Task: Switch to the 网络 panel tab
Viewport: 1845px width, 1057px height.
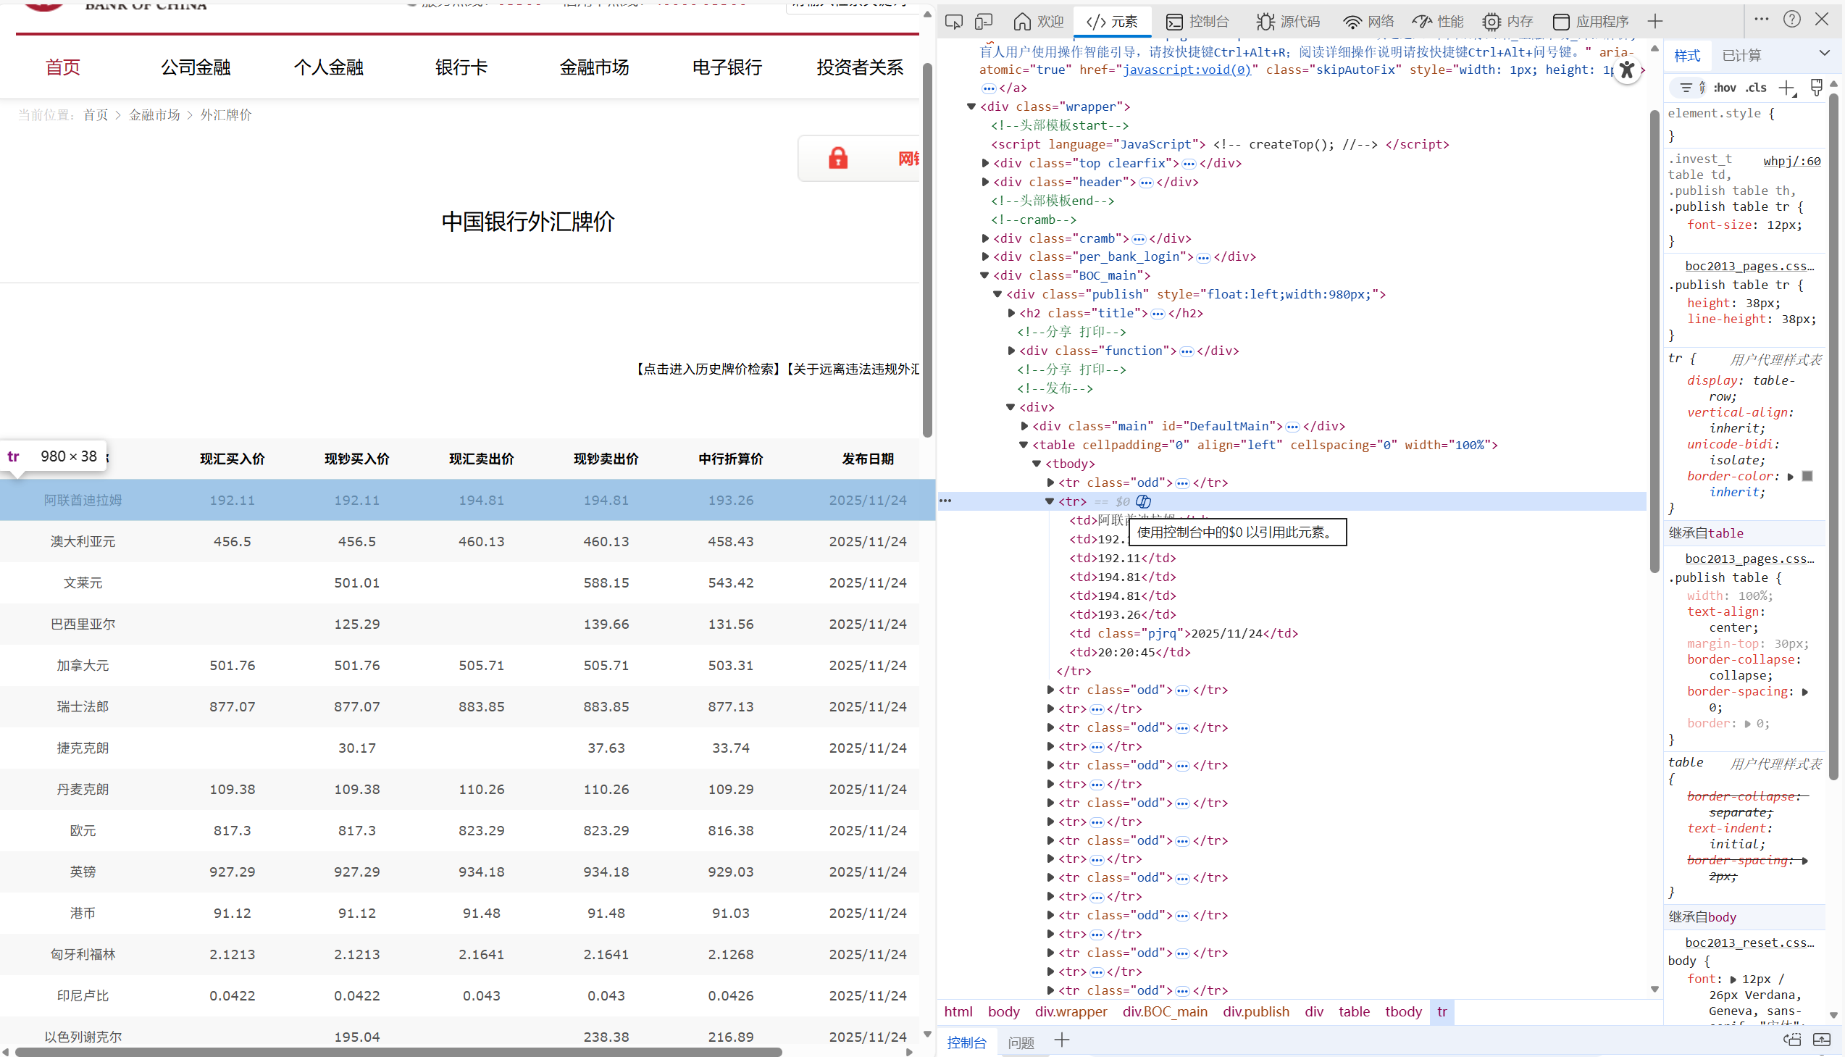Action: pos(1368,21)
